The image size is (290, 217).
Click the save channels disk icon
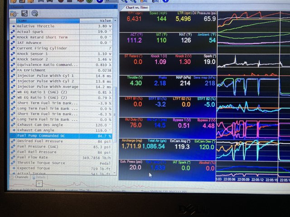click(x=24, y=13)
